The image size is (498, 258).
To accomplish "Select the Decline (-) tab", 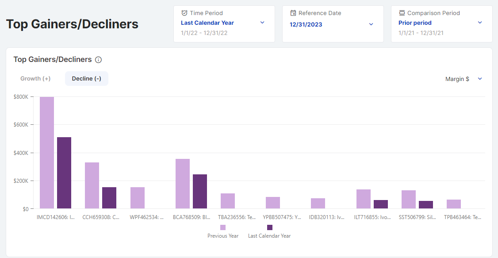I will coord(87,79).
